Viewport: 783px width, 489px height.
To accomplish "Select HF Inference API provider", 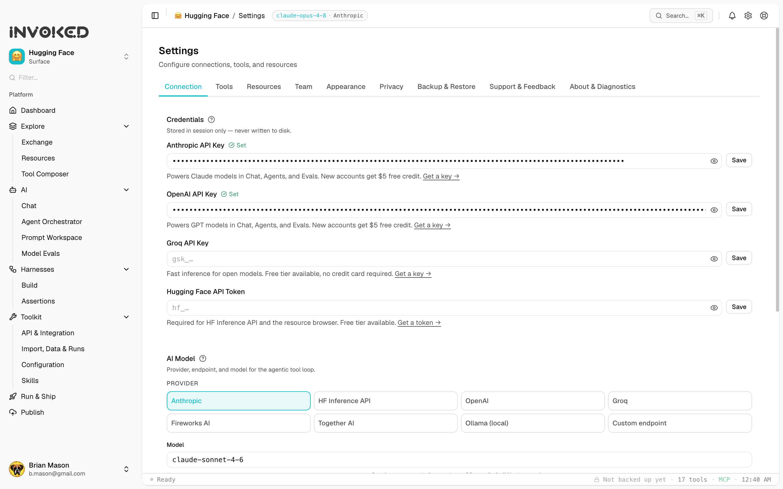I will coord(385,401).
